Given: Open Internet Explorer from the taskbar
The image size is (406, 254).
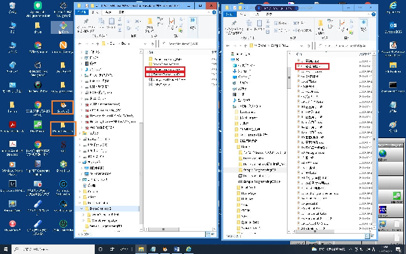Looking at the screenshot, I should click(x=189, y=249).
